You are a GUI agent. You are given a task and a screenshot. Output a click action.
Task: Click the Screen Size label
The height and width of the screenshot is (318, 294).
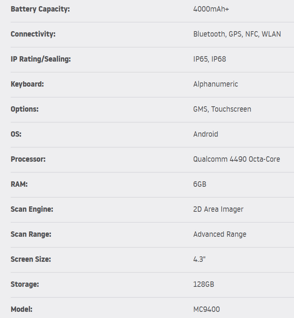[31, 259]
